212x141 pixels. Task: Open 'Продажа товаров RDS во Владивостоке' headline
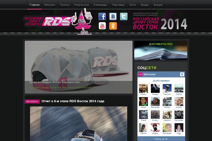point(54,82)
